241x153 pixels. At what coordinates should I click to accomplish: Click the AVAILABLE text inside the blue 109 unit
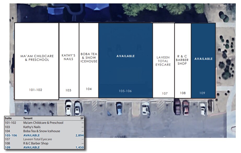203,59
